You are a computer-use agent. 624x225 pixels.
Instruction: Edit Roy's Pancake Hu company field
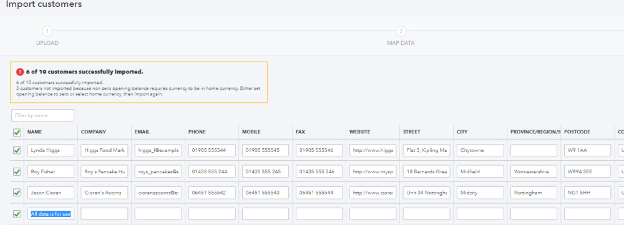point(104,172)
